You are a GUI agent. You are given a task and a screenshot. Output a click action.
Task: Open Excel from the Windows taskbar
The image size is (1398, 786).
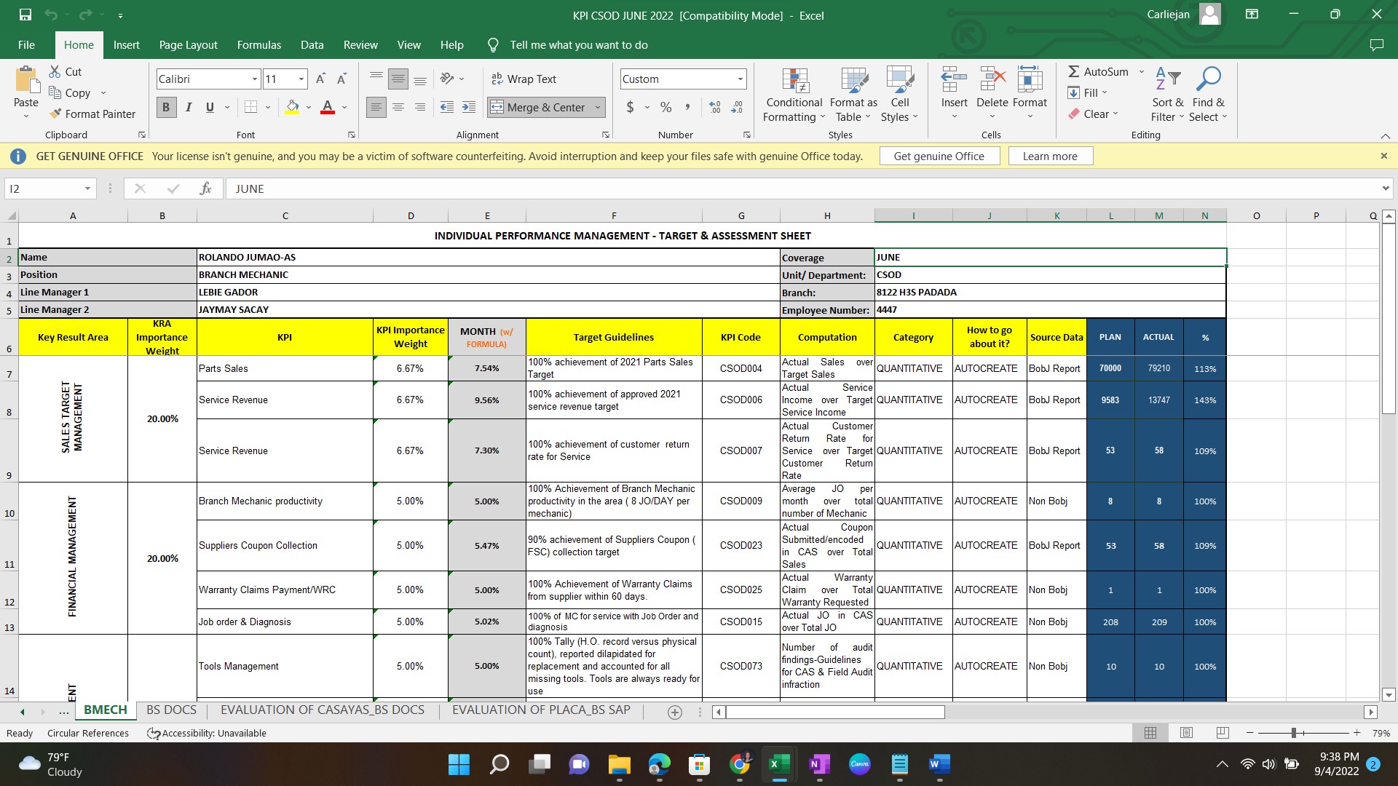[x=779, y=764]
